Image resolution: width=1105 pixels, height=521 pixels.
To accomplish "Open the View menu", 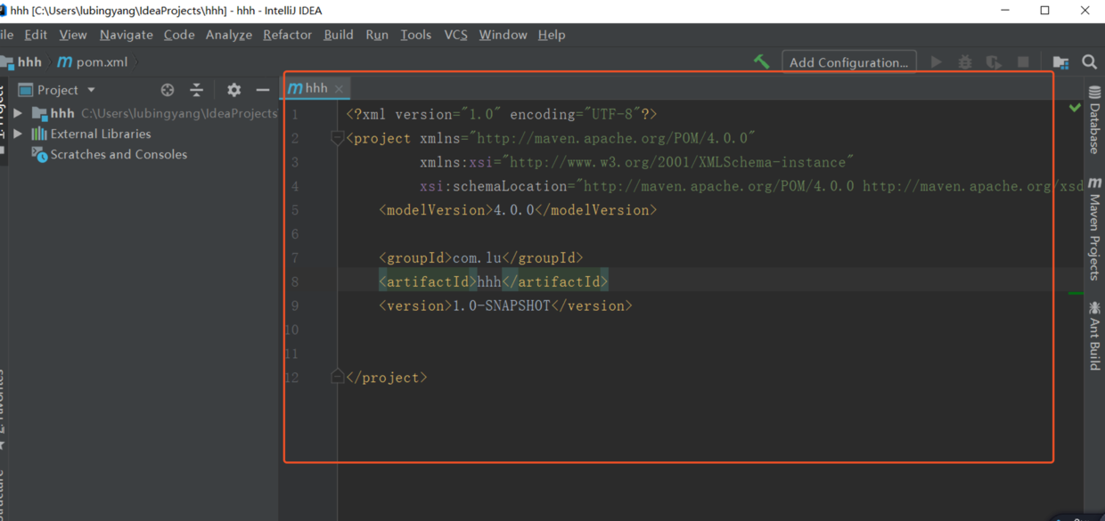I will pos(73,35).
